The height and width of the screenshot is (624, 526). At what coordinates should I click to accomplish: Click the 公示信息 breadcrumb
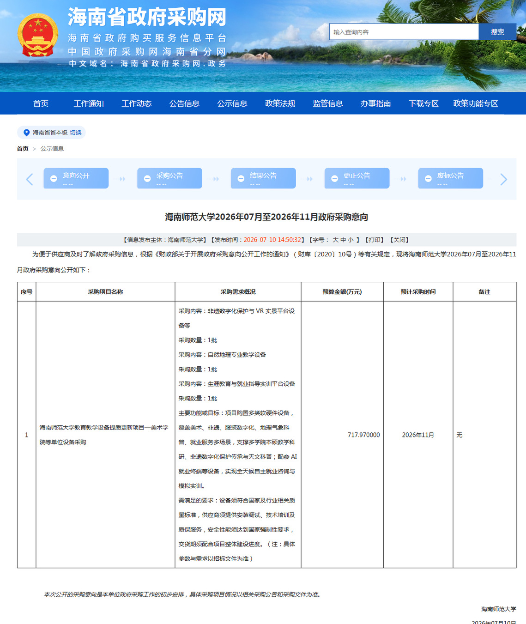(52, 149)
